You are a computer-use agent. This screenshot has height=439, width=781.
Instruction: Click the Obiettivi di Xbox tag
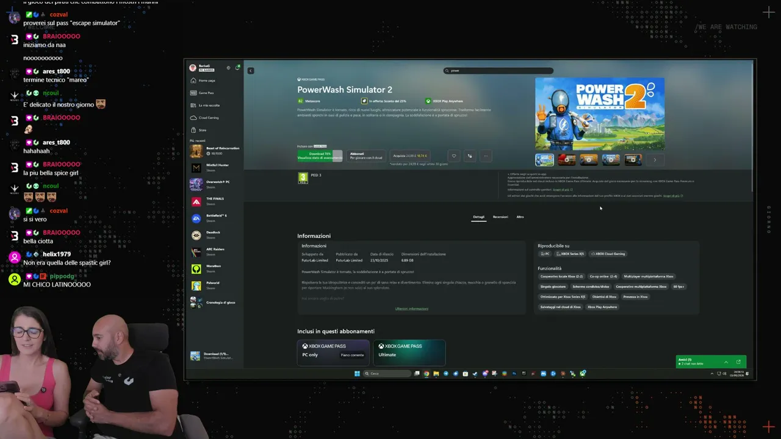click(604, 297)
